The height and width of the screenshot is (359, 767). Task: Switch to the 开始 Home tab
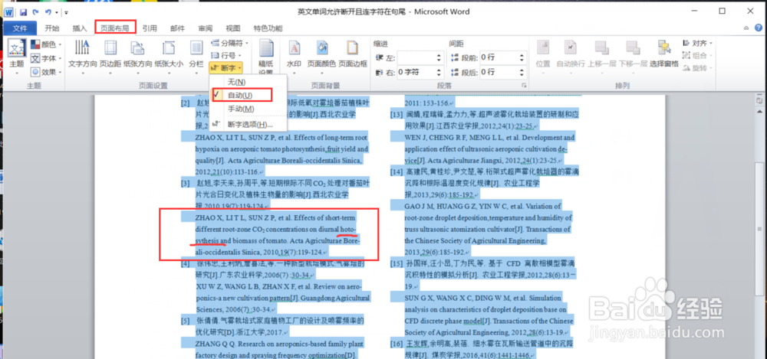52,28
